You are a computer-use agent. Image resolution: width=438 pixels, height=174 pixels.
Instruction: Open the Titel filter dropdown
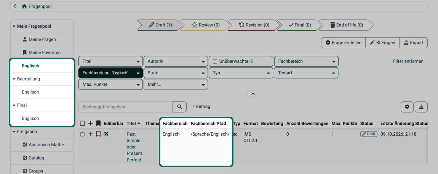point(110,61)
